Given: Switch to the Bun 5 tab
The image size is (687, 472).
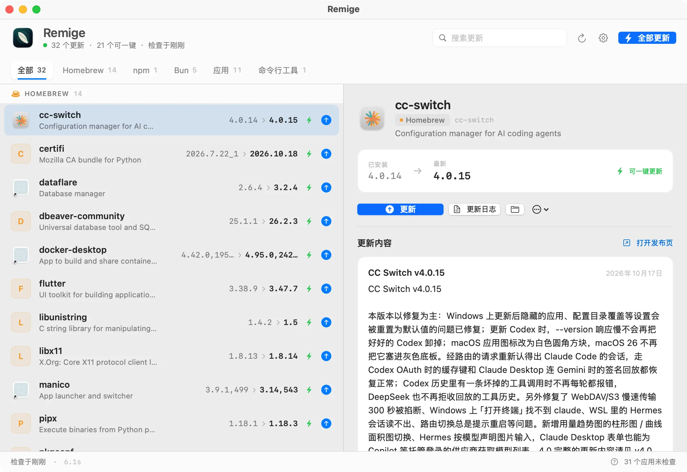Looking at the screenshot, I should [x=185, y=70].
